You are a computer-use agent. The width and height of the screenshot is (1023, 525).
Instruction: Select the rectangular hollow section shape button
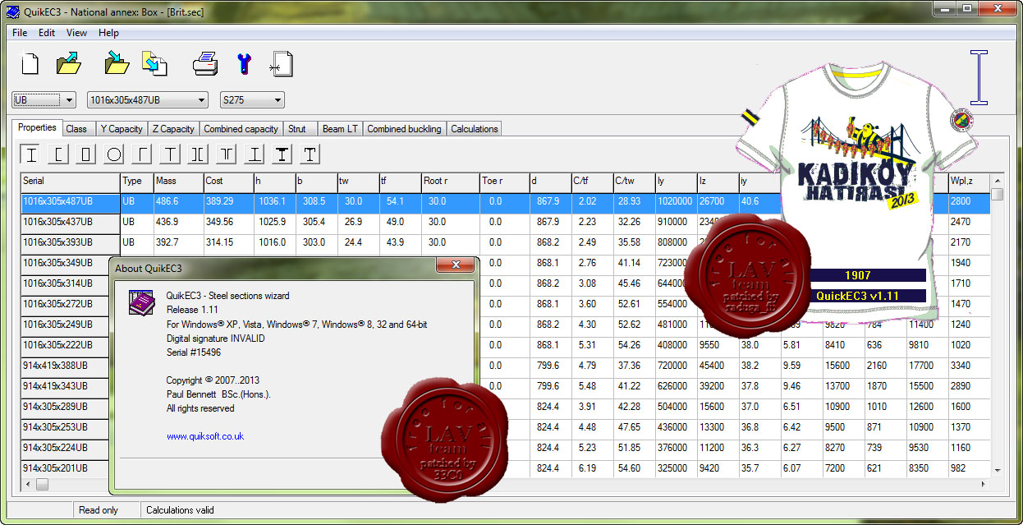click(86, 154)
